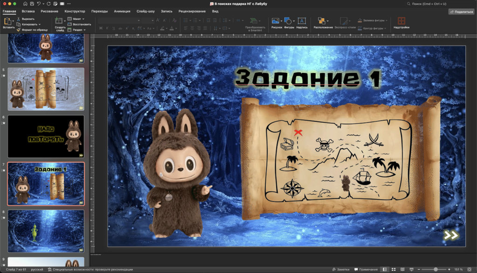The width and height of the screenshot is (477, 273).
Task: Click the text highlight color button
Action: pyautogui.click(x=163, y=28)
